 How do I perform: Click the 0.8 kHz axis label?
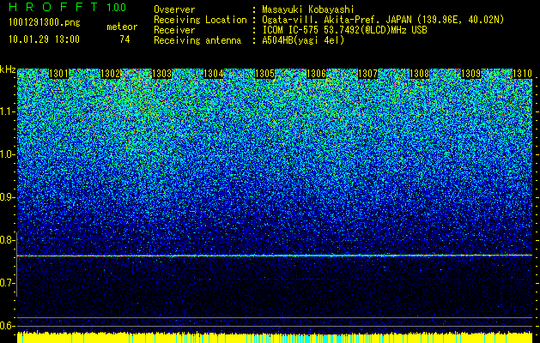point(7,240)
